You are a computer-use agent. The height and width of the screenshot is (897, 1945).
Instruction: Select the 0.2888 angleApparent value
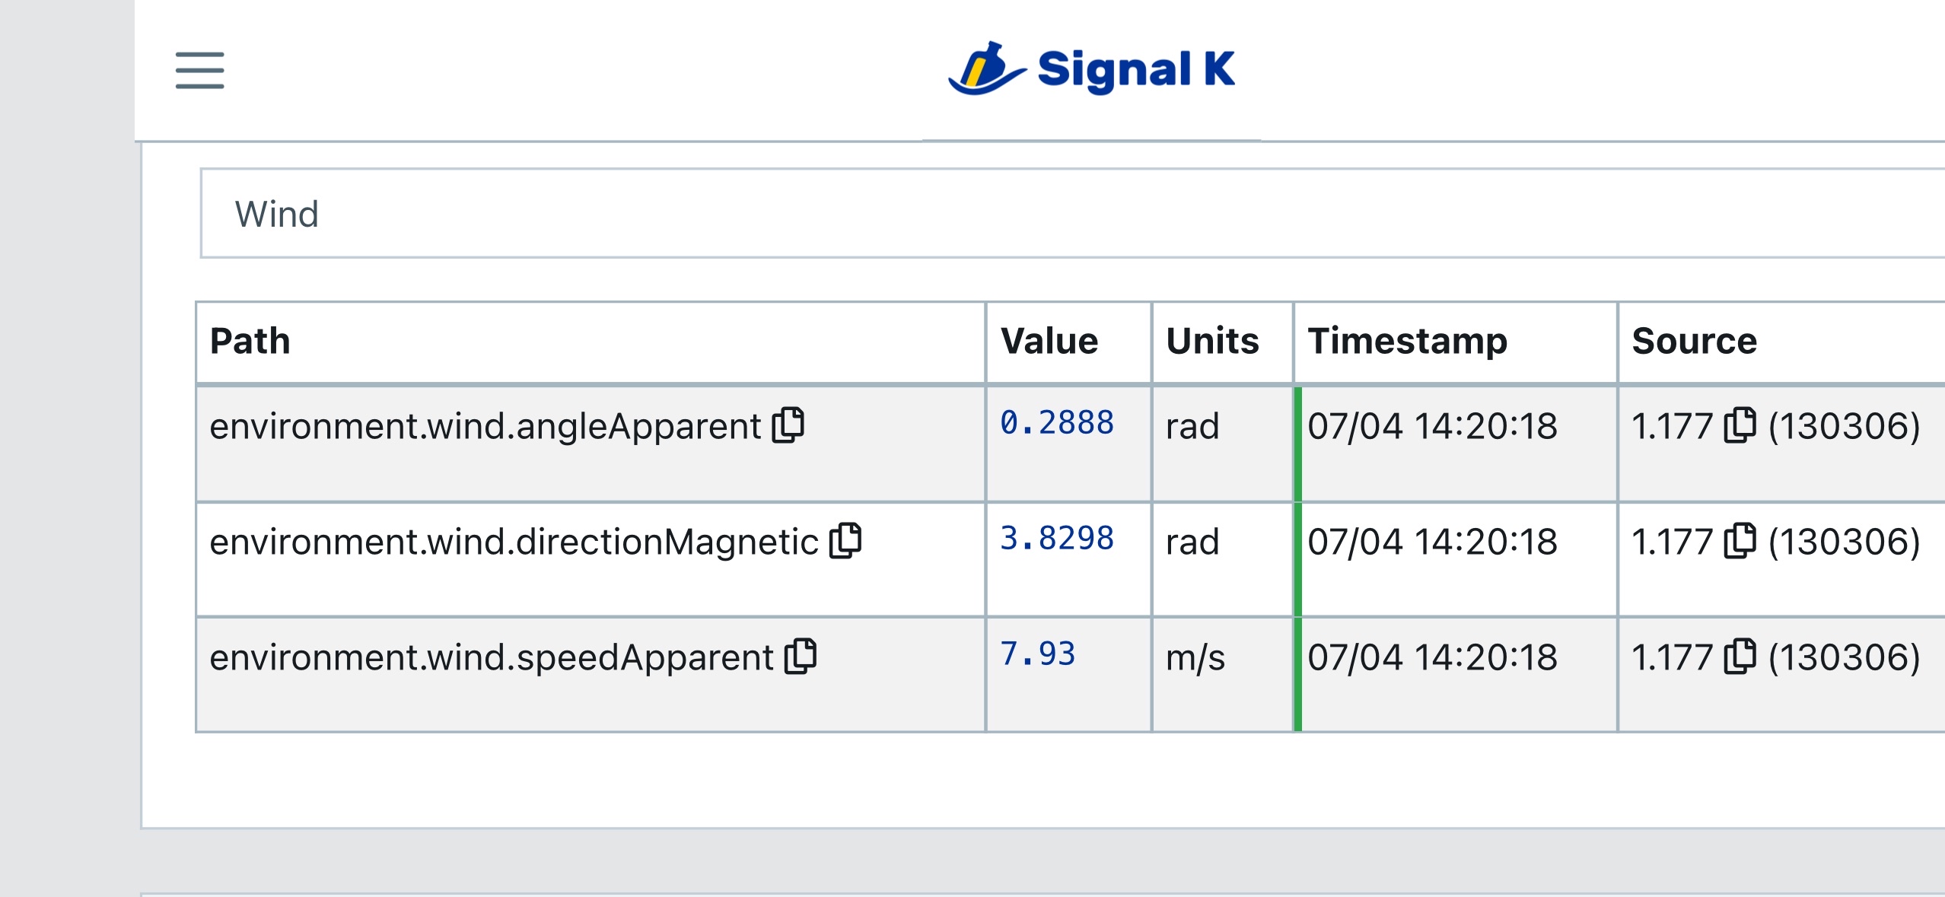click(x=1057, y=423)
